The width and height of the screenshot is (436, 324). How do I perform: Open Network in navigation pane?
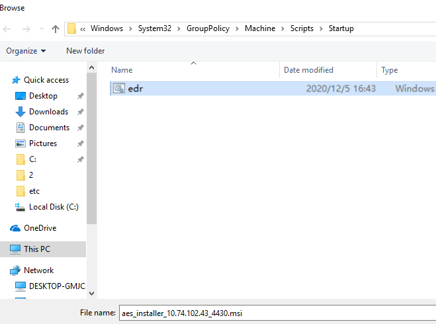coord(38,270)
